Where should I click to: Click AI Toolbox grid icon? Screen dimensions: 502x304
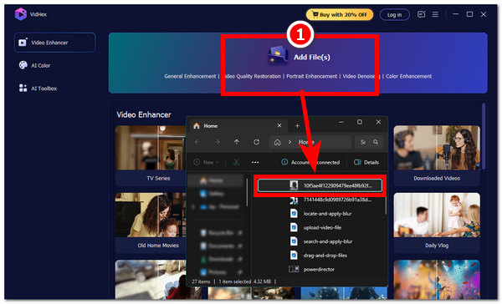coord(23,89)
